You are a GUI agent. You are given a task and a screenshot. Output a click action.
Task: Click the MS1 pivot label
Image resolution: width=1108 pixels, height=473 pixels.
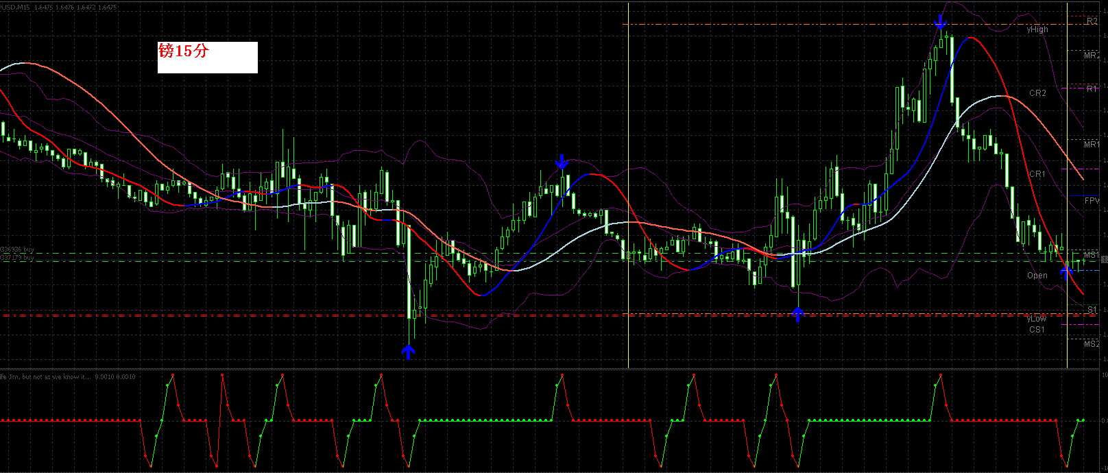pyautogui.click(x=1092, y=255)
